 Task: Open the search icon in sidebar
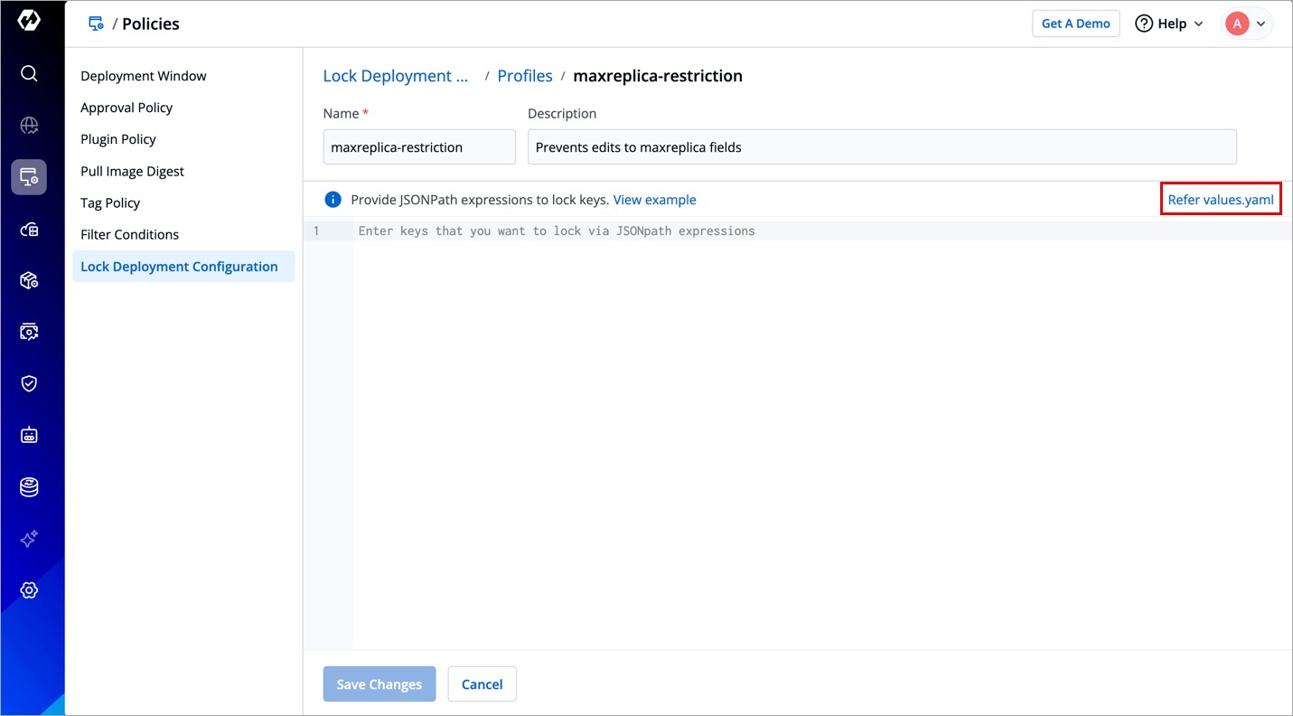[29, 73]
